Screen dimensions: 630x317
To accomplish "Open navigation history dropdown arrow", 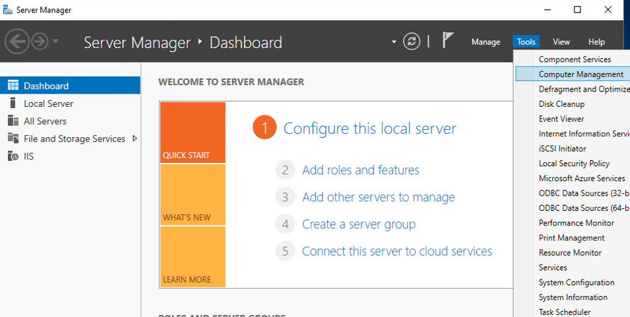I will (x=55, y=42).
